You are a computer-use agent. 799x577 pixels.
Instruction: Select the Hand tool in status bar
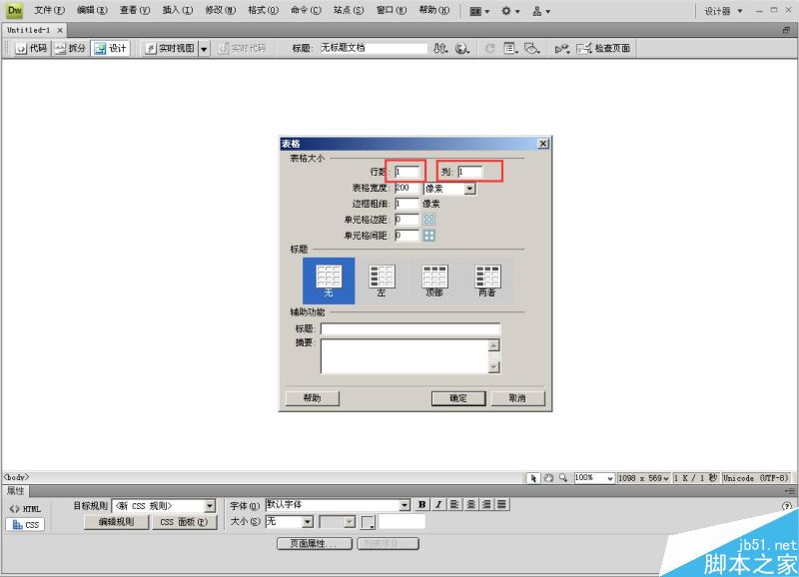(548, 478)
